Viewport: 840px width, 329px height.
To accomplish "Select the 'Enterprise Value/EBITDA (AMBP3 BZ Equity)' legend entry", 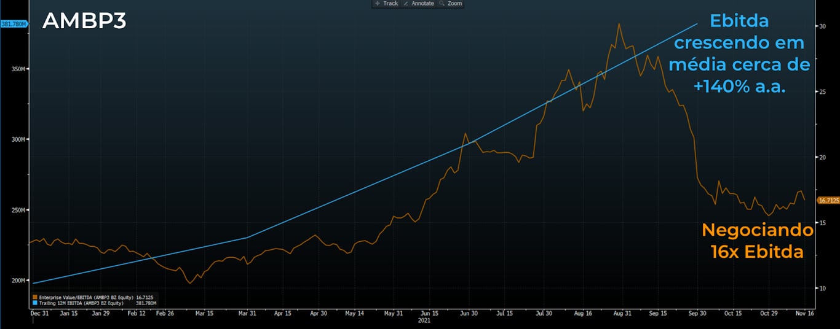I will click(x=86, y=297).
